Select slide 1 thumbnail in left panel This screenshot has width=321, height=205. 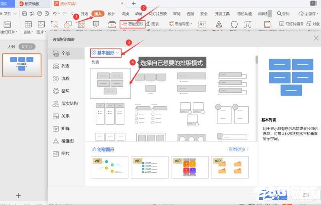(x=22, y=65)
